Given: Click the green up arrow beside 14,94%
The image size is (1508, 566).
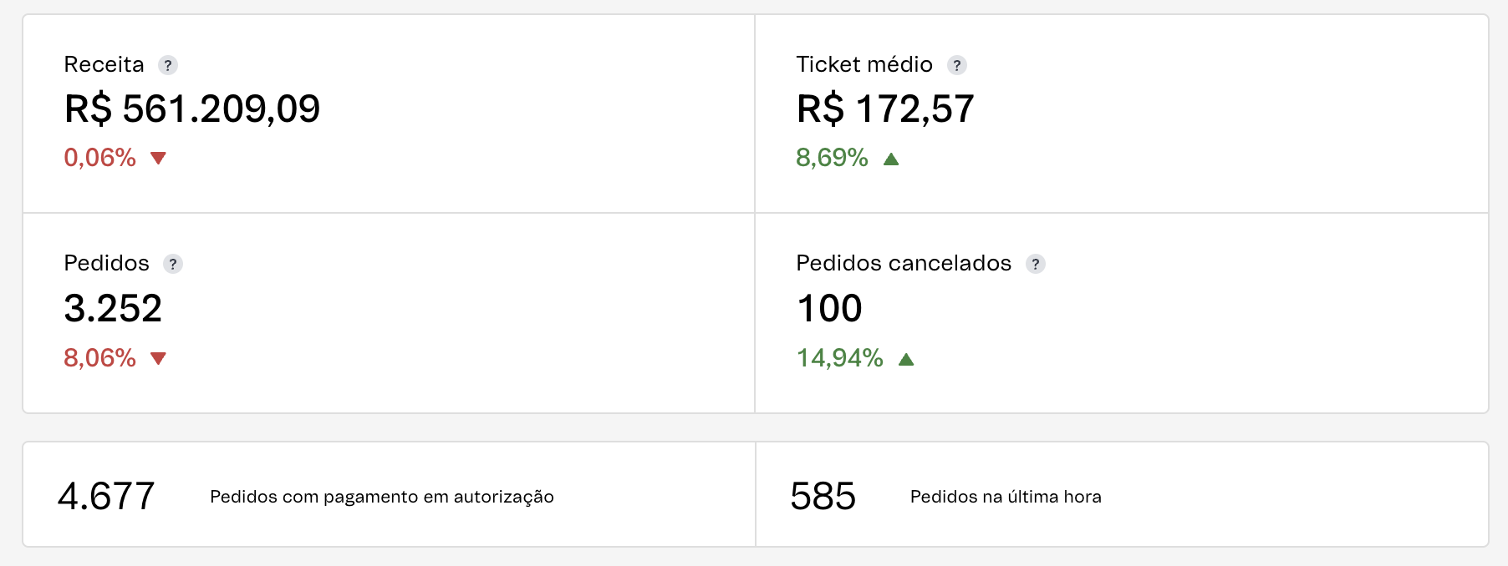Looking at the screenshot, I should click(x=906, y=359).
